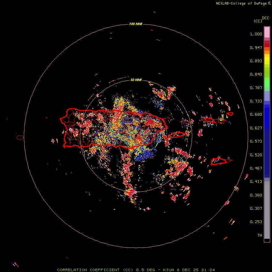This screenshot has height=272, width=272.
Task: Click the 0.733 scale value
Action: pos(256,101)
